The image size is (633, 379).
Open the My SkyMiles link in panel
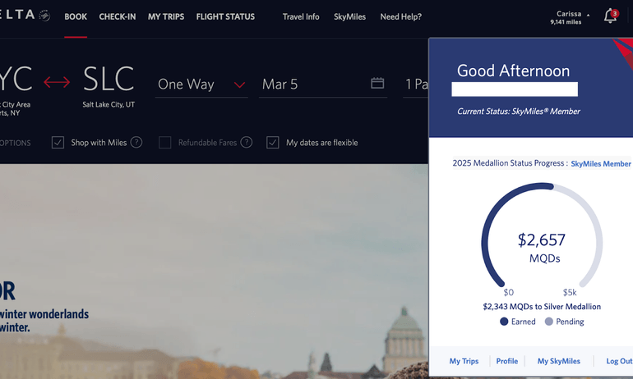click(x=558, y=361)
